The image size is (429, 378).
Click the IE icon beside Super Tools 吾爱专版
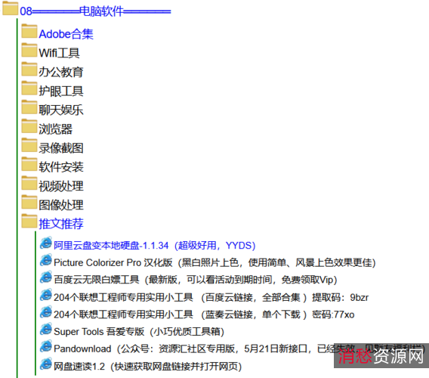pyautogui.click(x=45, y=330)
